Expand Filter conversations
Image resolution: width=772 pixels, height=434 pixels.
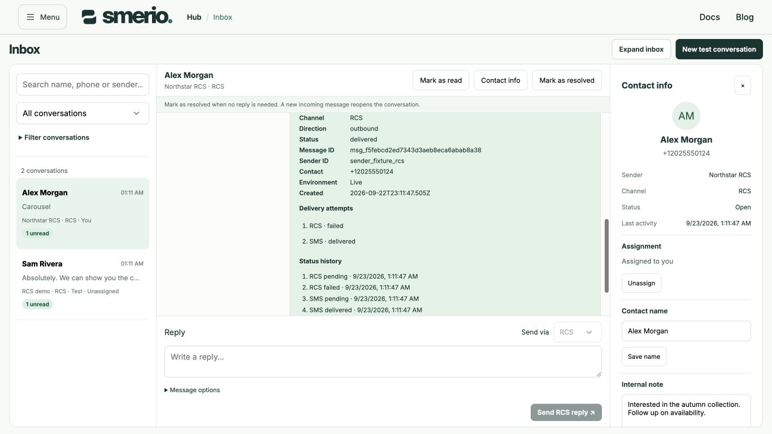point(54,137)
